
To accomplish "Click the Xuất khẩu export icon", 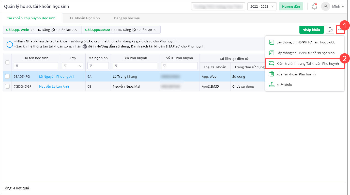I will pos(271,85).
